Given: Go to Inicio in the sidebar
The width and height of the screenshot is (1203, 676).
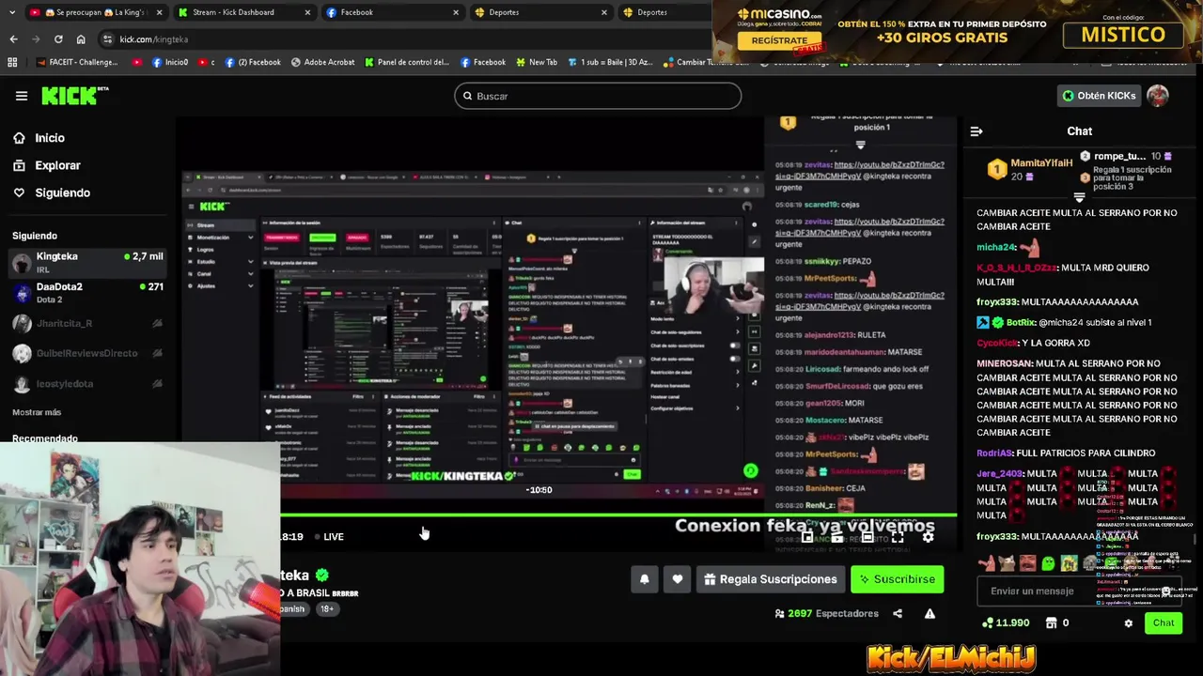Looking at the screenshot, I should [39, 138].
